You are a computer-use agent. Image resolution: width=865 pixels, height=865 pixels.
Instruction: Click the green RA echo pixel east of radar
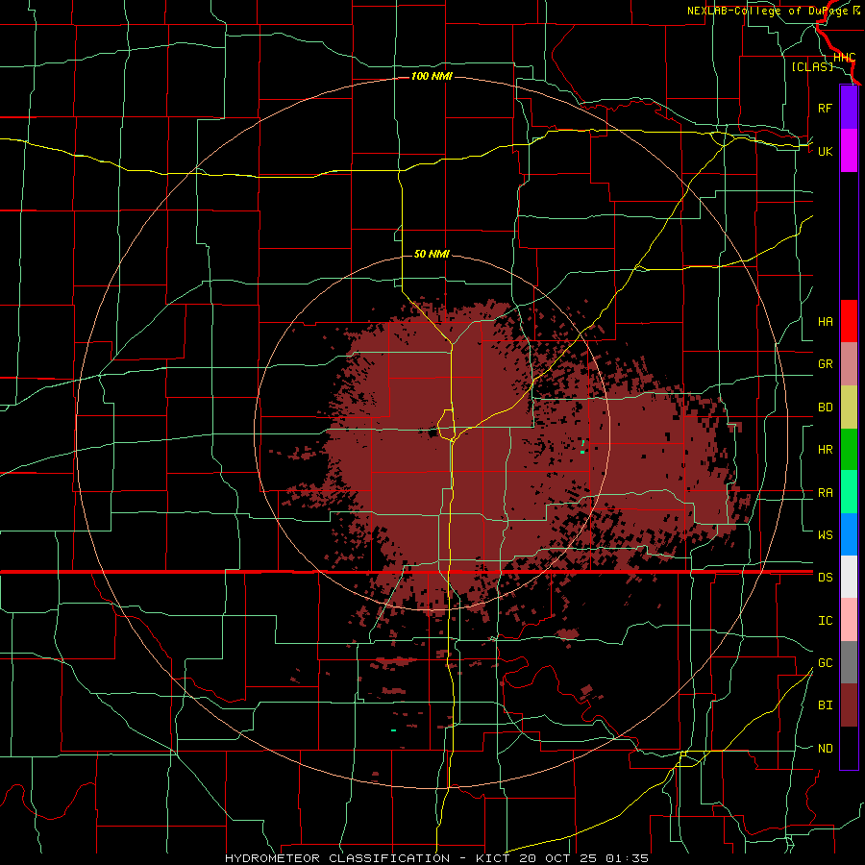[x=582, y=452]
